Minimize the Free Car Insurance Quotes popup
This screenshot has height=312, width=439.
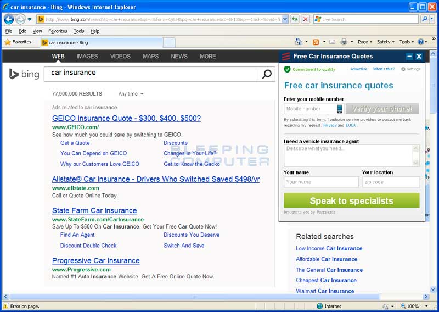click(409, 57)
